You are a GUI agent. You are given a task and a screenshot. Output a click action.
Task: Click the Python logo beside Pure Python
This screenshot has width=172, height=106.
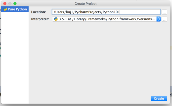5,9
